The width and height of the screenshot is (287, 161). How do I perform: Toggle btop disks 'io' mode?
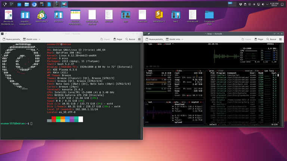(200, 71)
